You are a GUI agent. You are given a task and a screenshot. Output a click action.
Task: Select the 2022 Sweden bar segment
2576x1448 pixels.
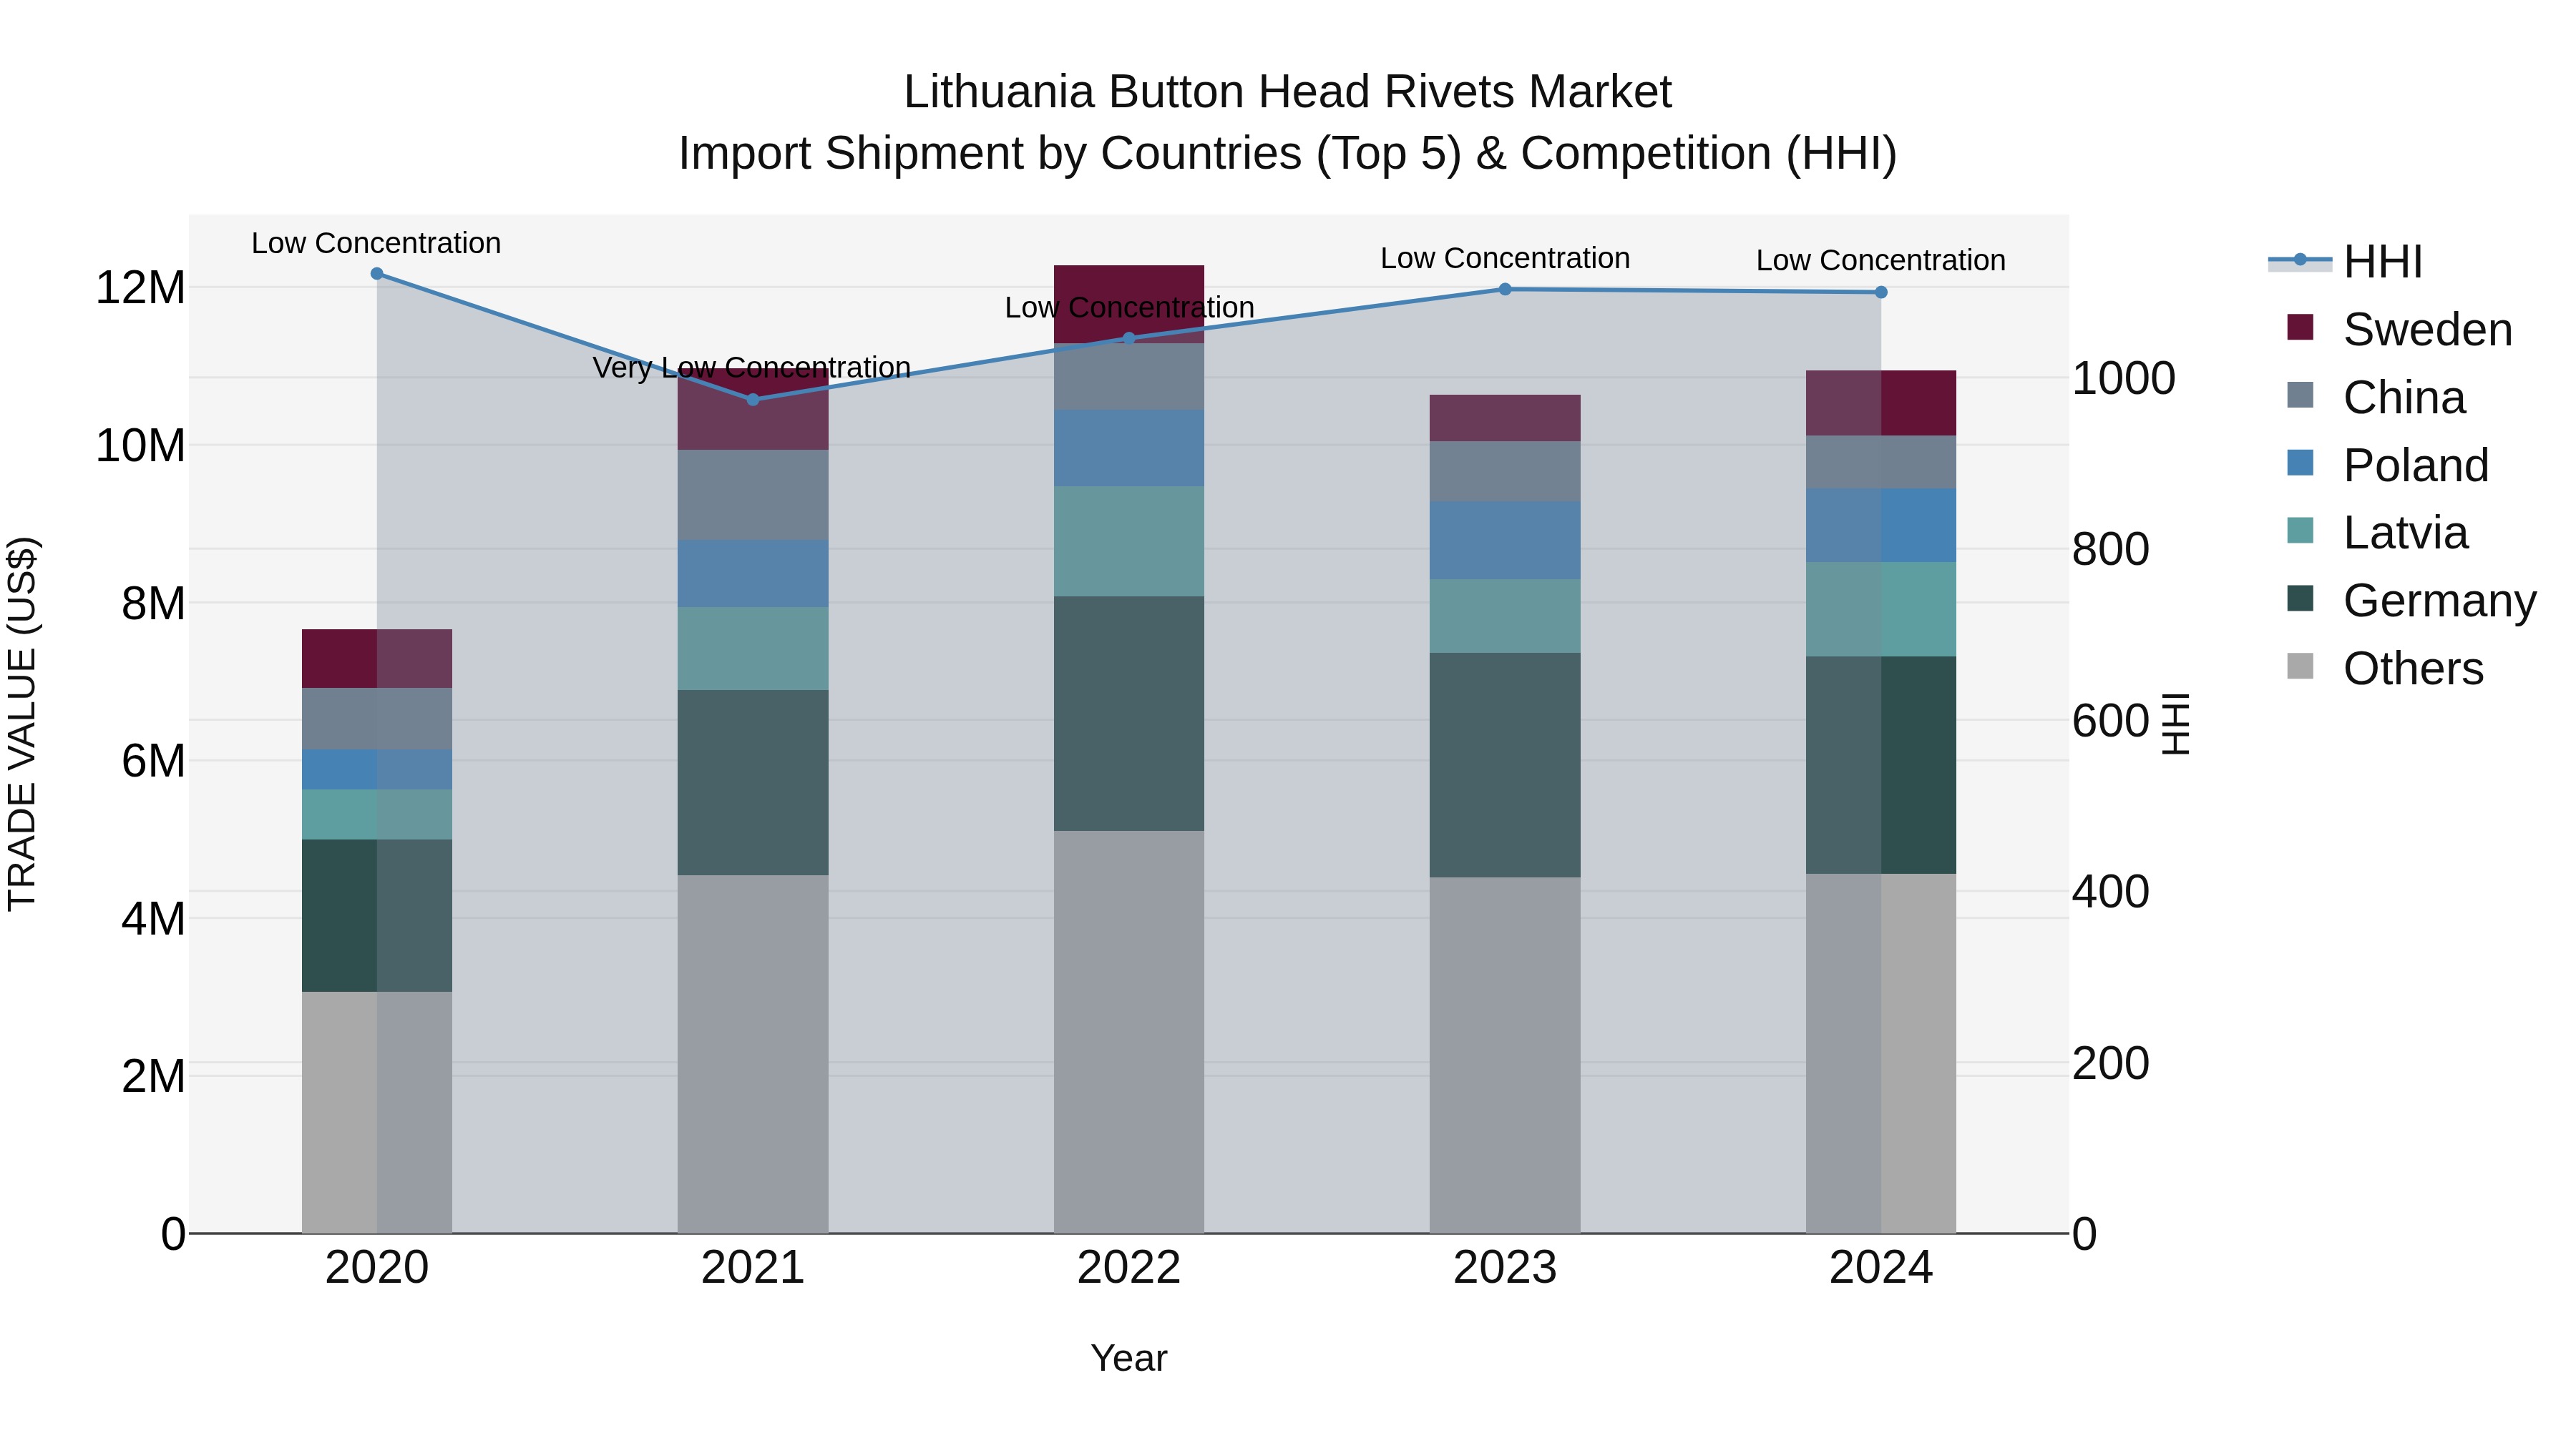click(1129, 305)
